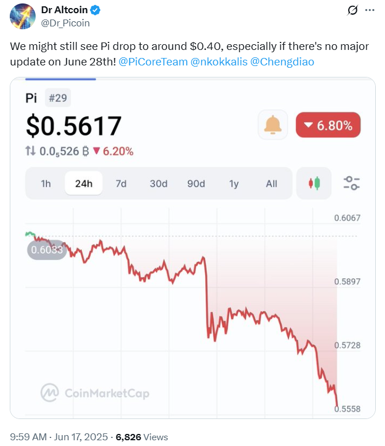Click the Dr Altcoin profile avatar
Image resolution: width=385 pixels, height=446 pixels.
23,16
